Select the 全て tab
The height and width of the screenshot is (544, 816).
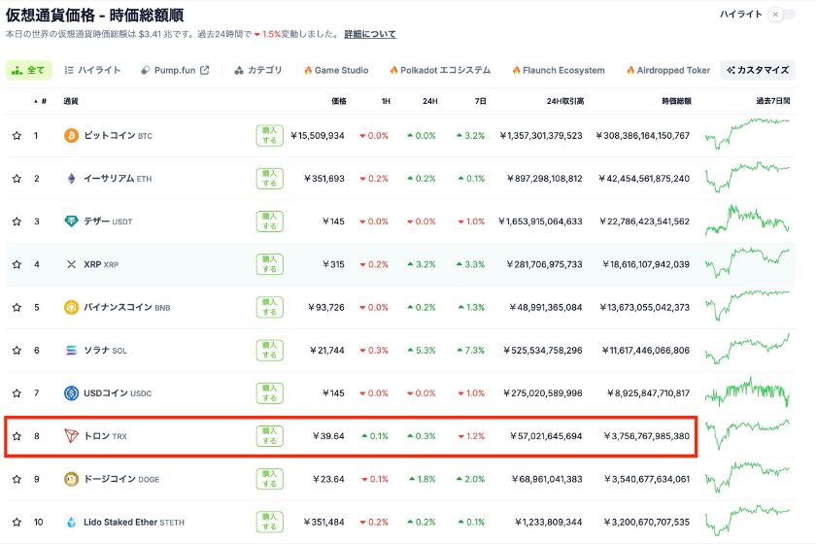tap(28, 70)
